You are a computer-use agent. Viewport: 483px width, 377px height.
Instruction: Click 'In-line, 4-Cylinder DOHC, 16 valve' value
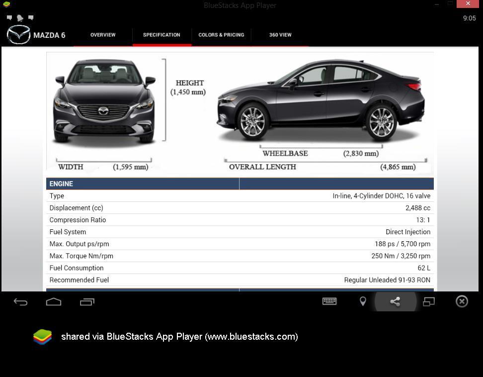tap(381, 196)
